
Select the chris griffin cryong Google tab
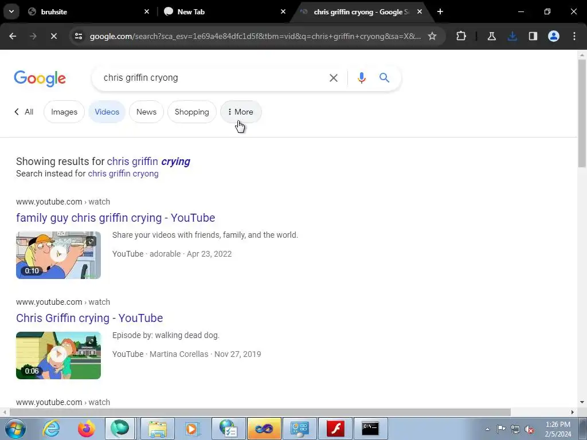coord(361,11)
